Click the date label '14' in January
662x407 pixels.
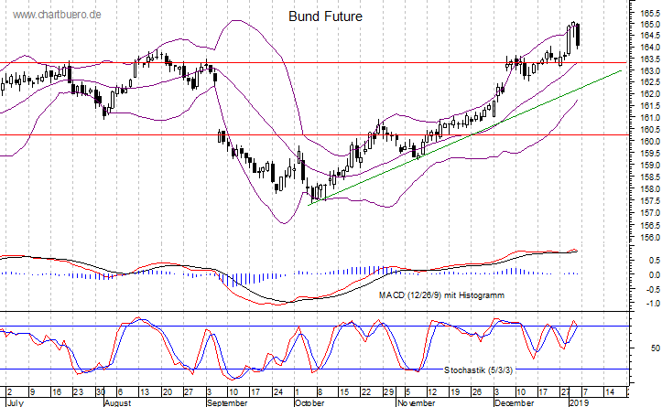(x=610, y=392)
